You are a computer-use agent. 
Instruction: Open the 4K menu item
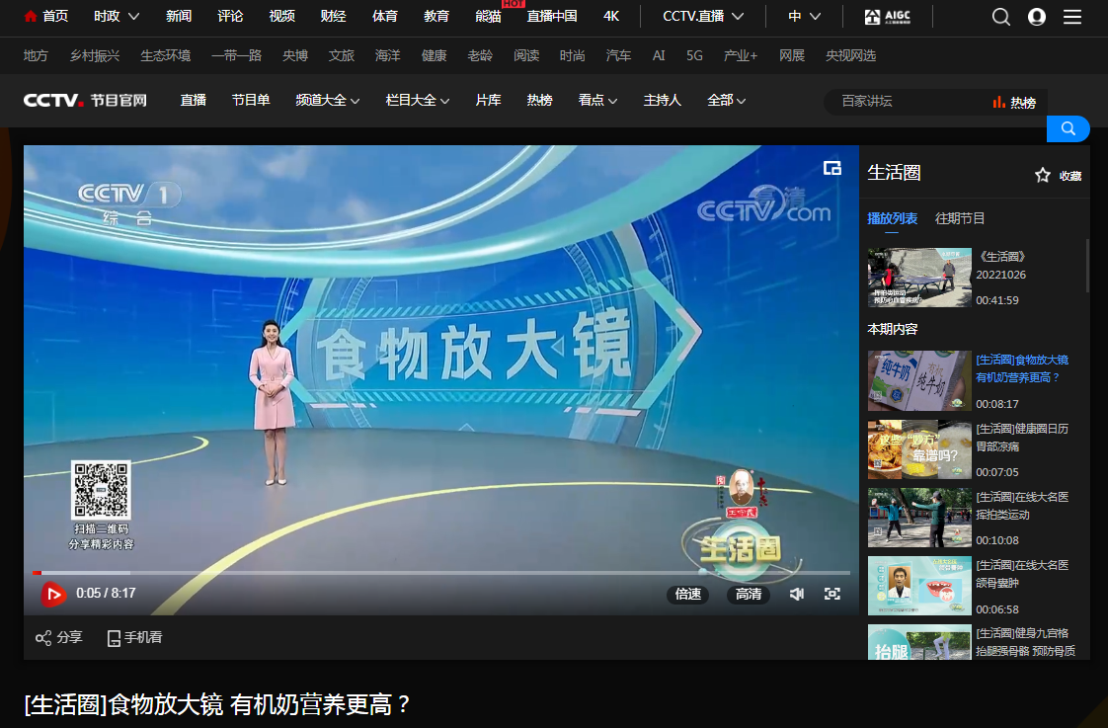click(x=611, y=16)
